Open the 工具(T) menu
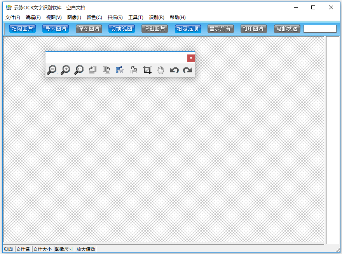This screenshot has width=342, height=254. [x=136, y=18]
